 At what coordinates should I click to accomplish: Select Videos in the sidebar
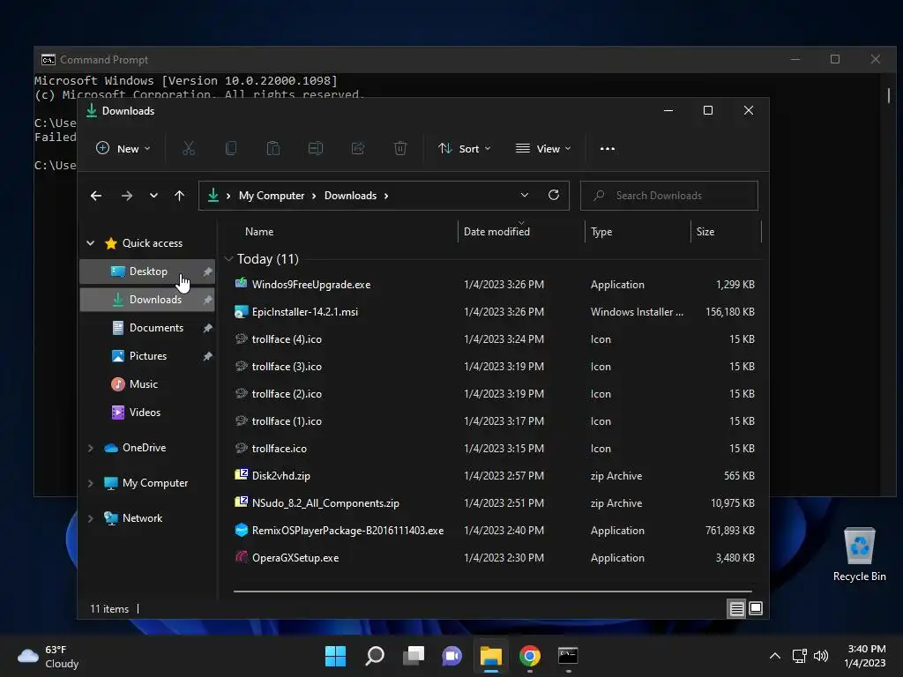pos(147,413)
